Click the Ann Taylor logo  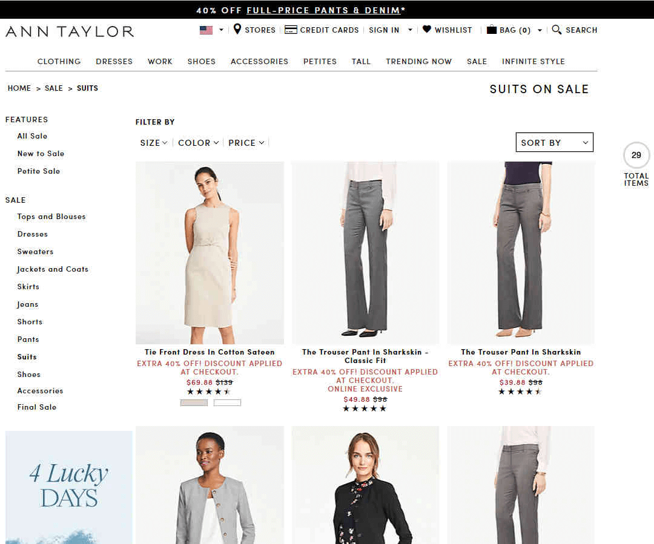point(70,31)
